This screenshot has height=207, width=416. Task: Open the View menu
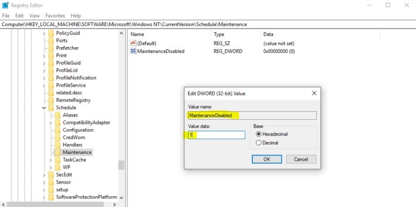pos(35,16)
